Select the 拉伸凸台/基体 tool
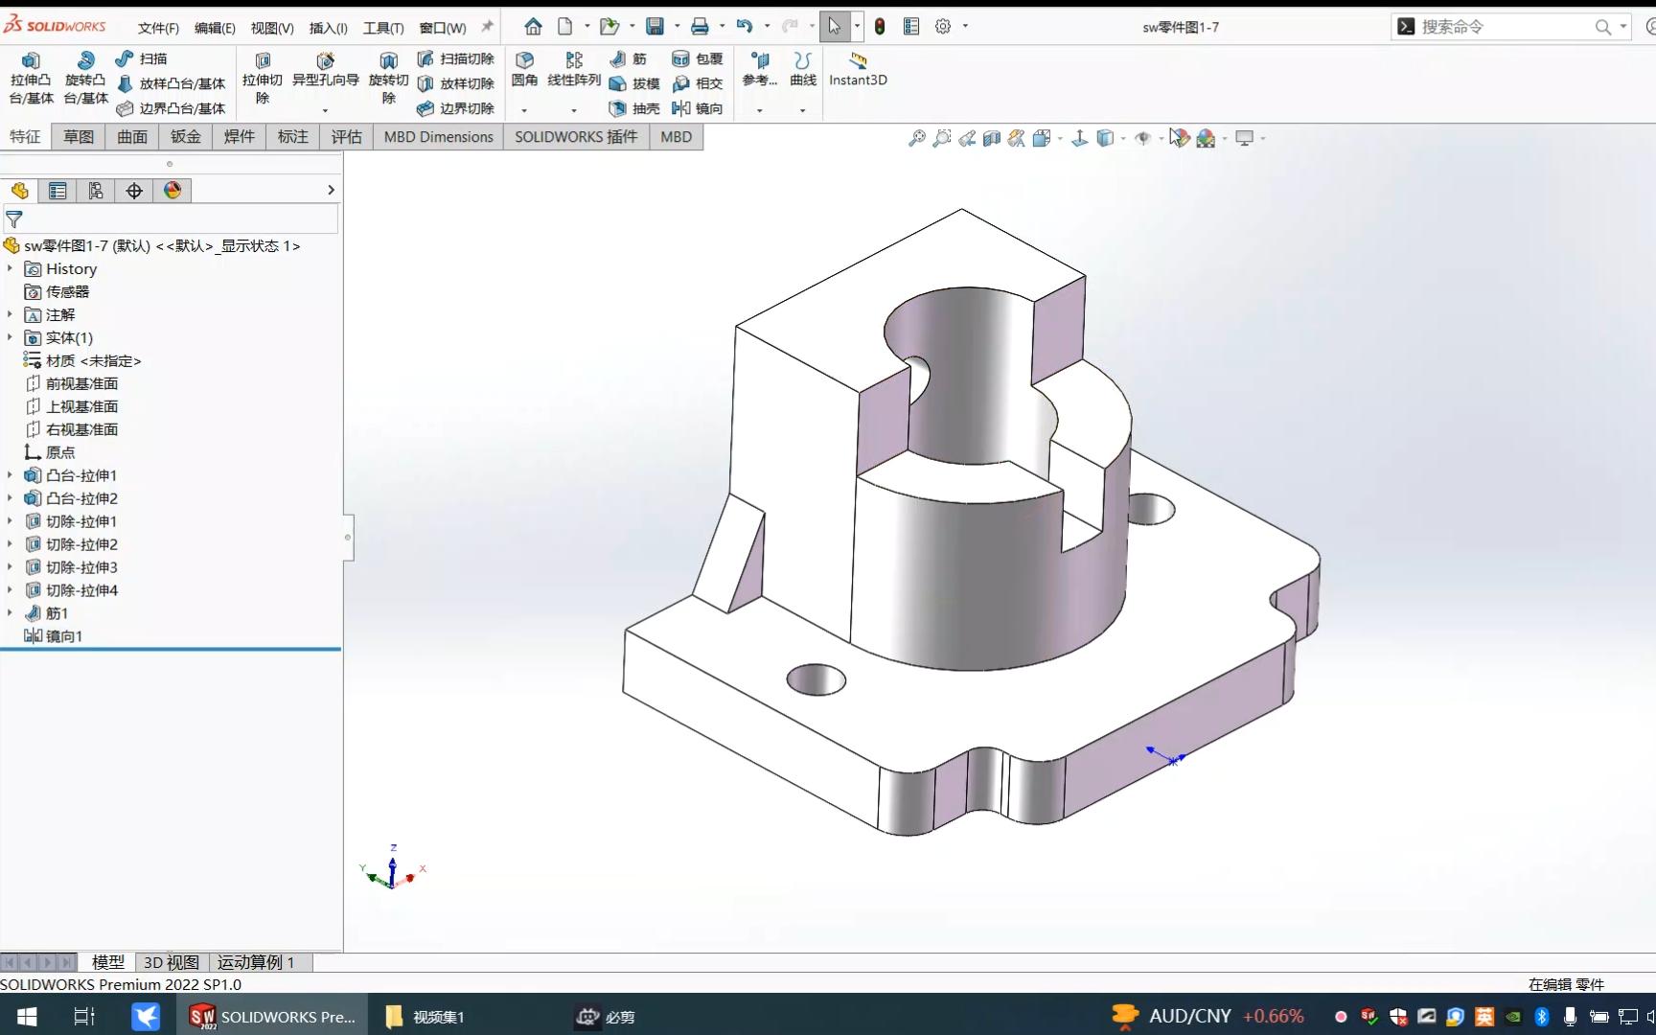This screenshot has width=1656, height=1035. (x=30, y=81)
